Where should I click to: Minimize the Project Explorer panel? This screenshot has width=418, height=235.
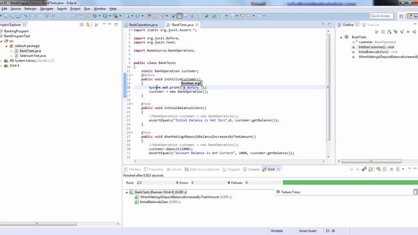click(x=110, y=25)
